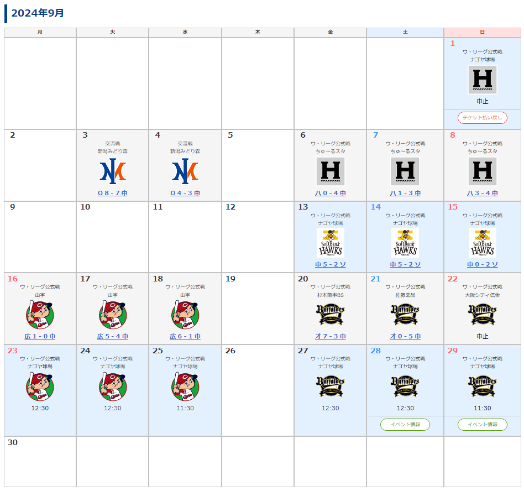Click 12:30 start time on September 28
The image size is (524, 491).
[x=405, y=408]
